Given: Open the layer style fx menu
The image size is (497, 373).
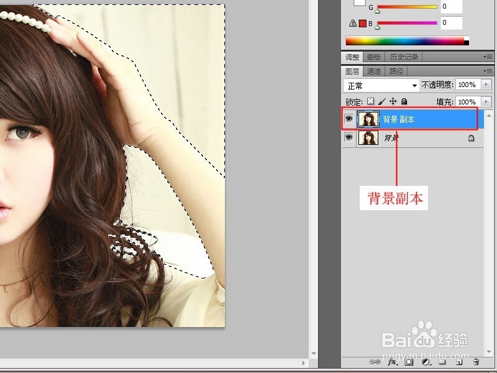Looking at the screenshot, I should tap(392, 362).
